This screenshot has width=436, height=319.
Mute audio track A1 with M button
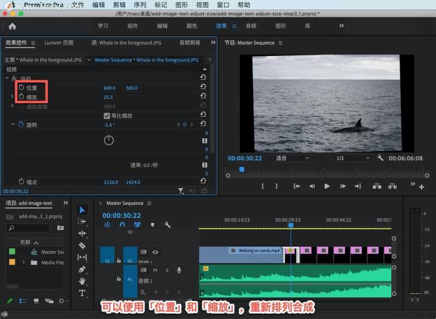point(155,270)
